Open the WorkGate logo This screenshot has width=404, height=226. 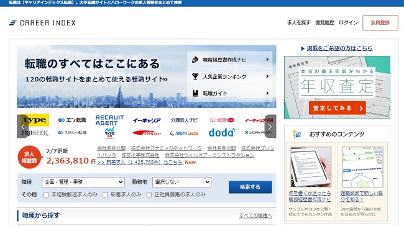pyautogui.click(x=184, y=133)
